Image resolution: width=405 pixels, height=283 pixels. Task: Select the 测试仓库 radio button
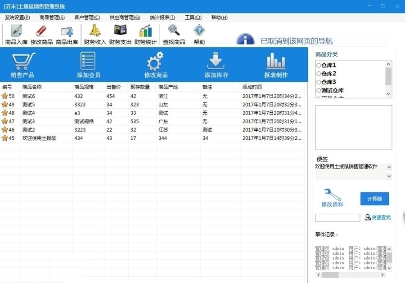tap(319, 90)
